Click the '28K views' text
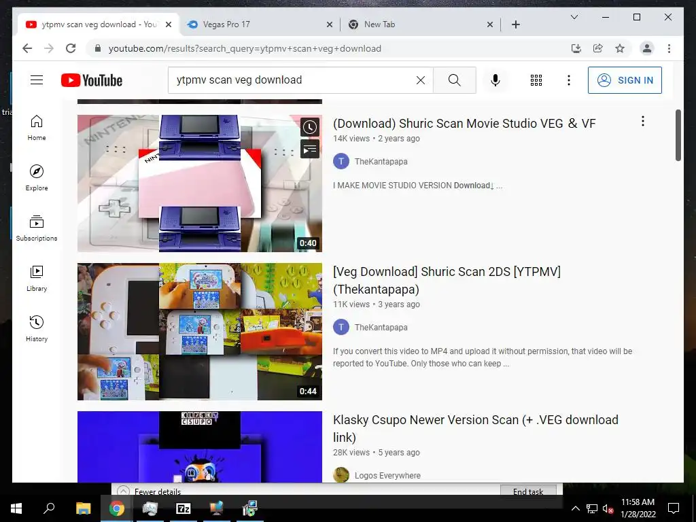 (351, 453)
